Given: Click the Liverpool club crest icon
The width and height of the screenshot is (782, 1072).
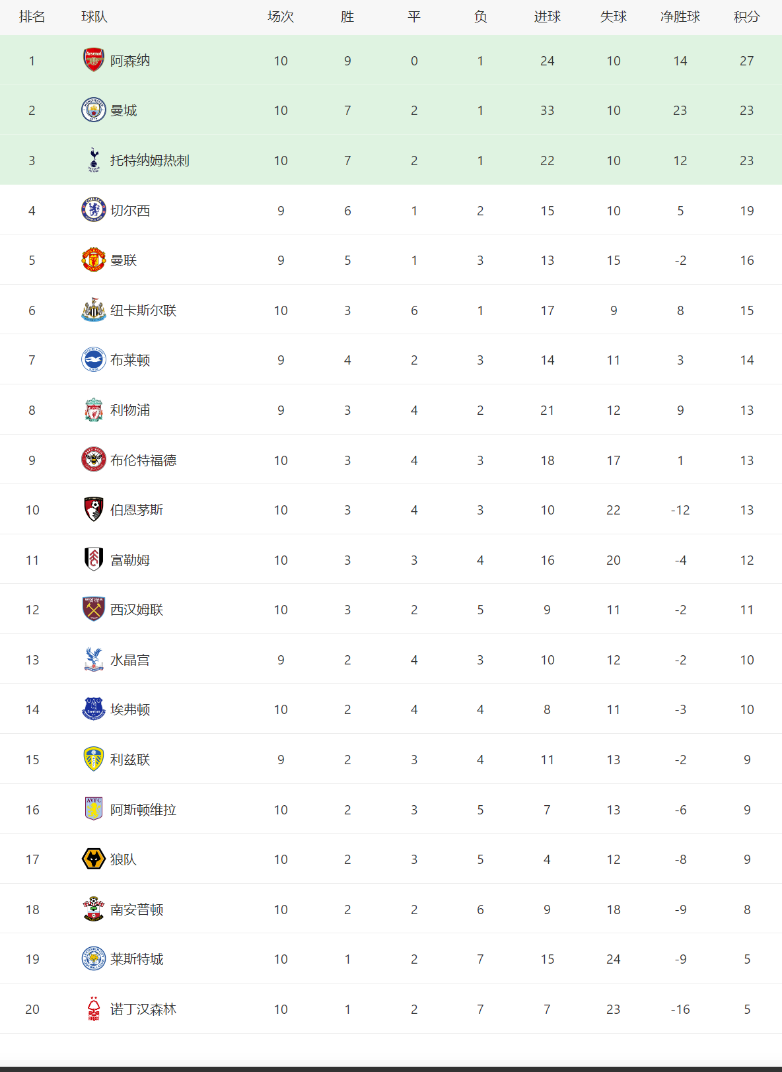Looking at the screenshot, I should point(94,410).
